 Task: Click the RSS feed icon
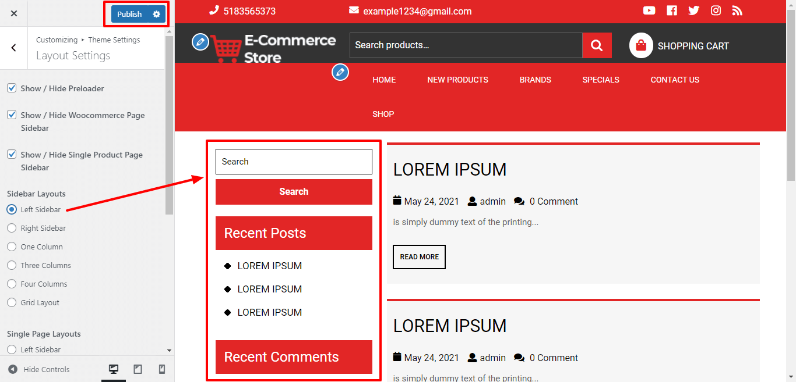(x=737, y=10)
